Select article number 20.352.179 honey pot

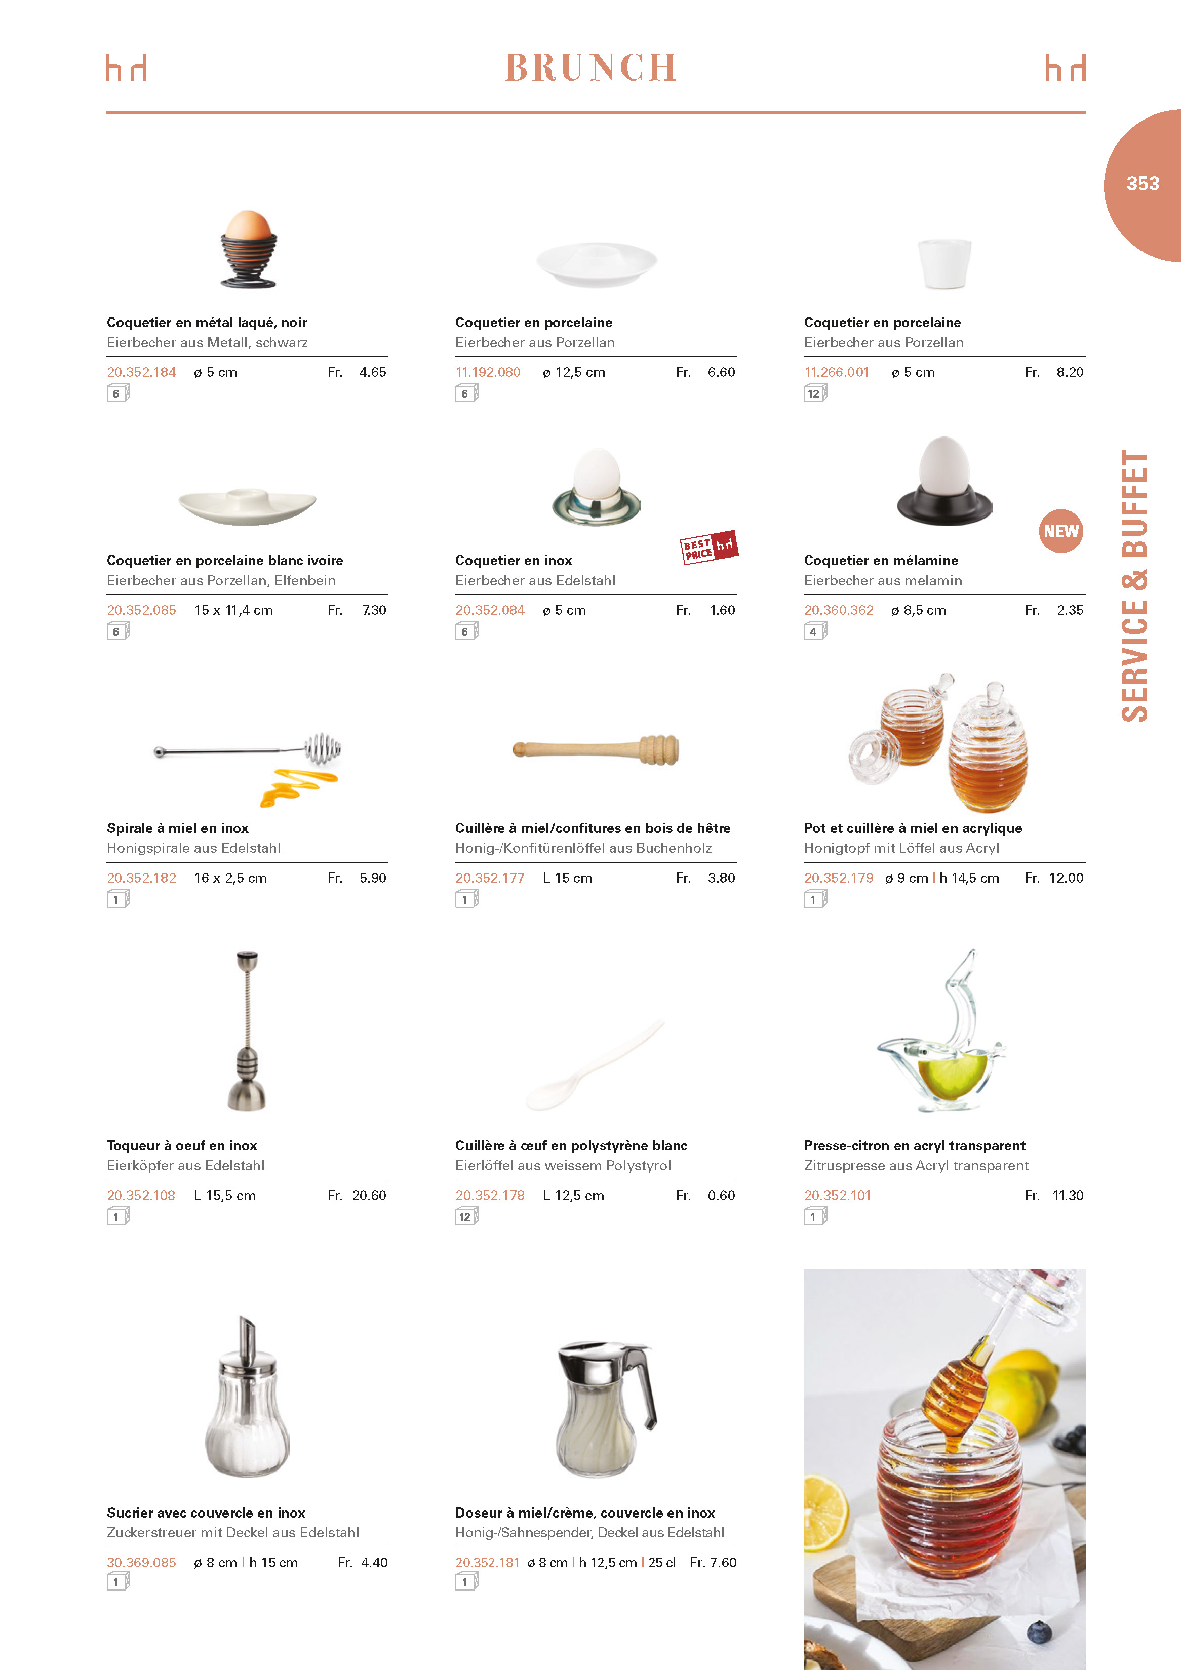click(838, 878)
